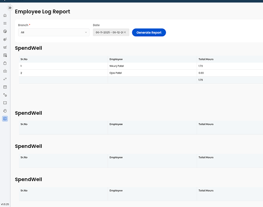Open the percent discount icon in sidebar
This screenshot has width=263, height=207.
tap(5, 95)
